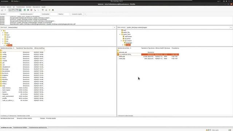The image size is (233, 131).
Task: Select the .profile file in local list
Action: coord(4,98)
